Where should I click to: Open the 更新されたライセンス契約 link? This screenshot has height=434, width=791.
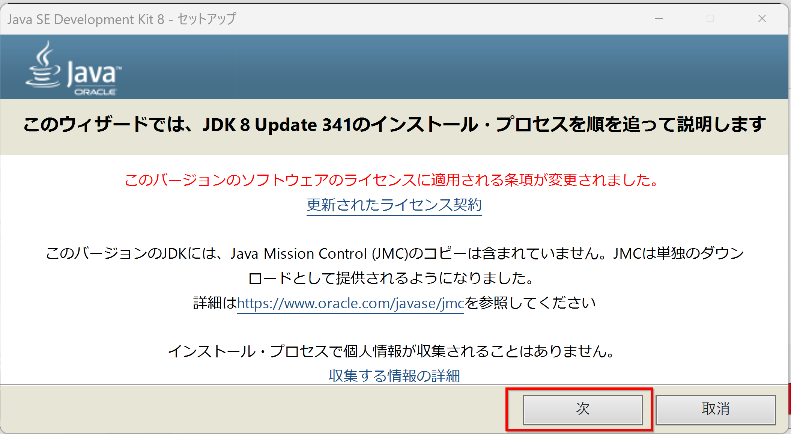point(394,205)
